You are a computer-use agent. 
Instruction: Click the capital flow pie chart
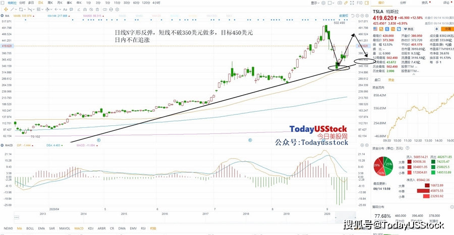[383, 166]
